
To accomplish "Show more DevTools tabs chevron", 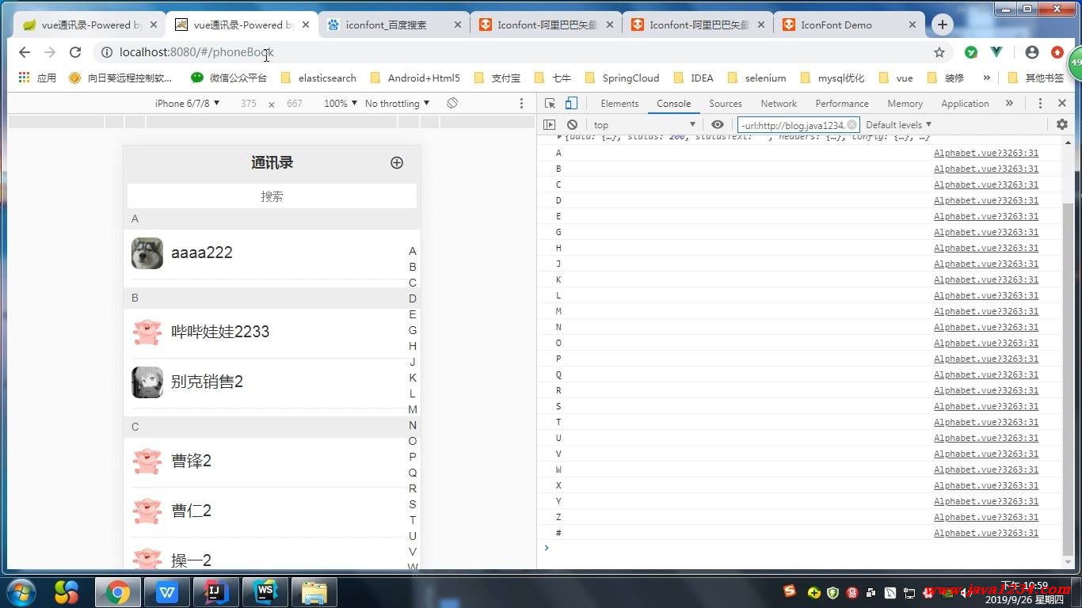I will click(x=1009, y=103).
